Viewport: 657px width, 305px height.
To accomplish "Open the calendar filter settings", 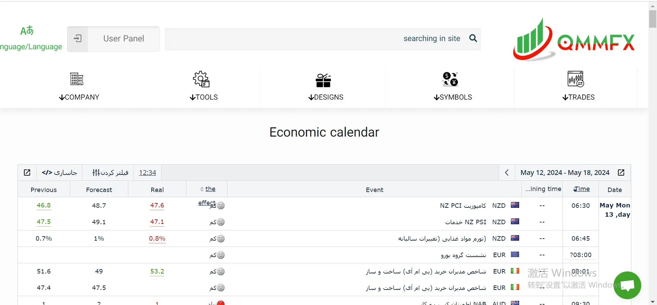I will pyautogui.click(x=110, y=173).
